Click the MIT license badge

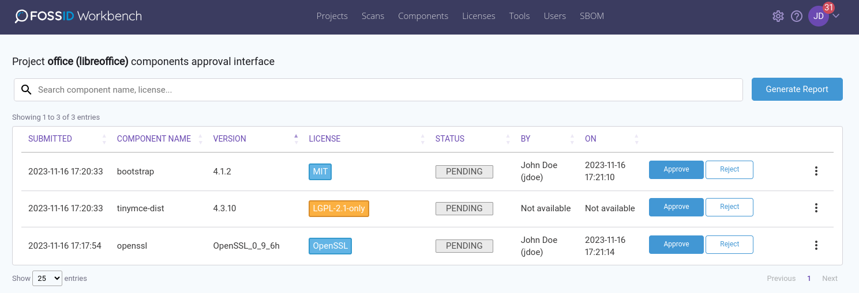coord(320,172)
